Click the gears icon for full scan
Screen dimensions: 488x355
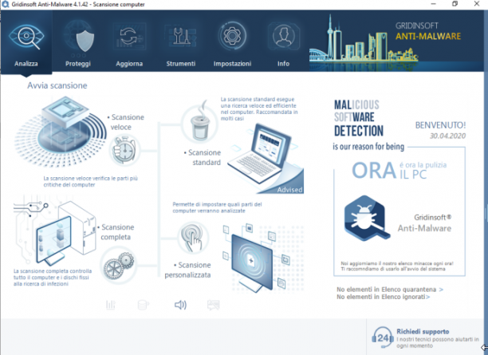[x=118, y=265]
